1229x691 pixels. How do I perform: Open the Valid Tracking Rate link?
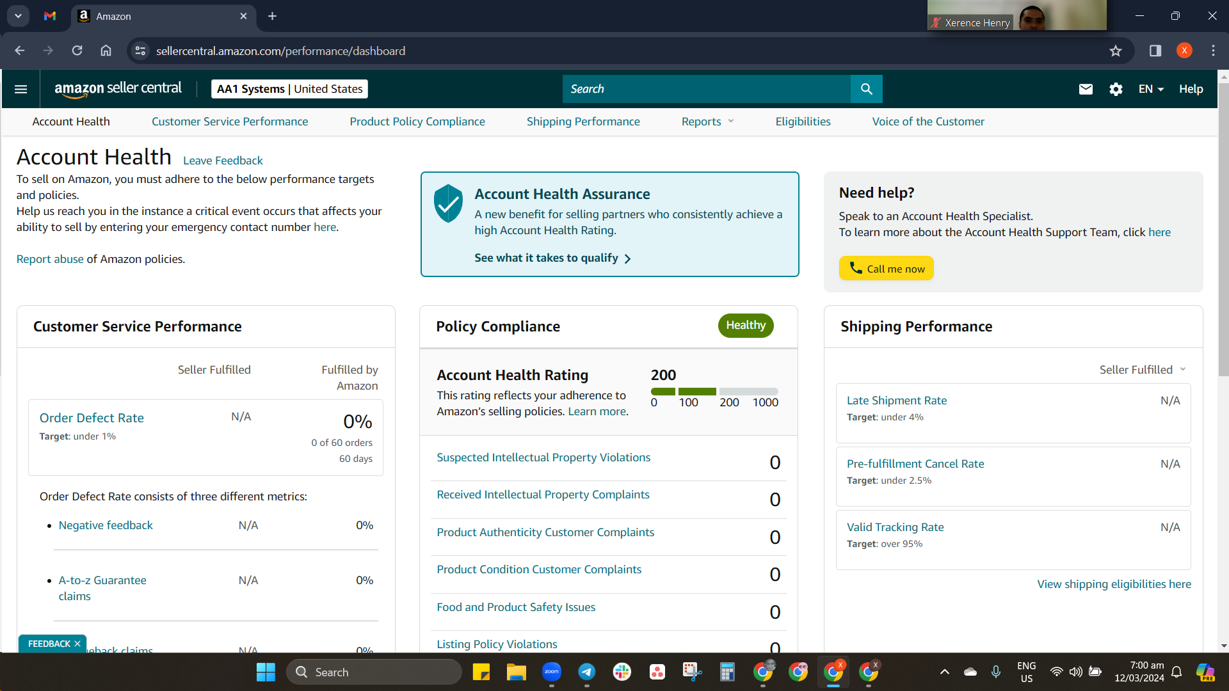click(x=896, y=527)
